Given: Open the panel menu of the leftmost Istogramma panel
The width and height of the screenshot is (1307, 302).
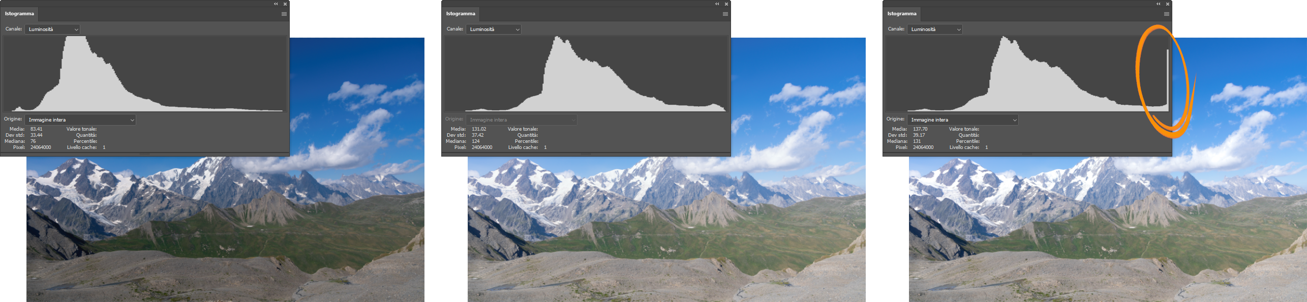Looking at the screenshot, I should (284, 14).
